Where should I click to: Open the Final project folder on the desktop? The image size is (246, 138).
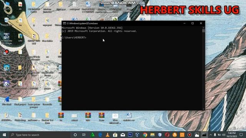point(20,101)
